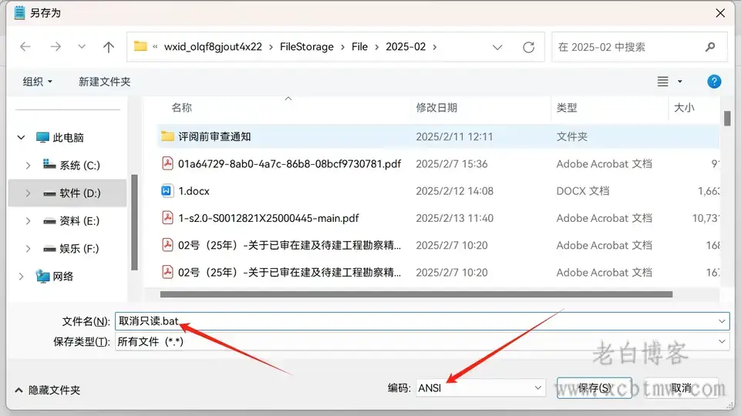Collapse 此电脑 tree node

point(21,137)
